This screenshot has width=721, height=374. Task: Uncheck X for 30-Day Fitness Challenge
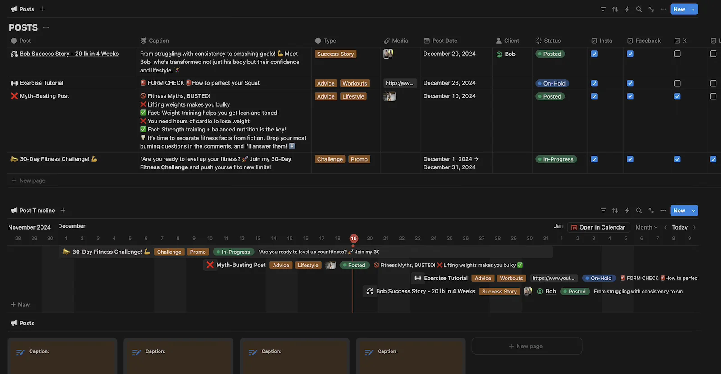[677, 159]
